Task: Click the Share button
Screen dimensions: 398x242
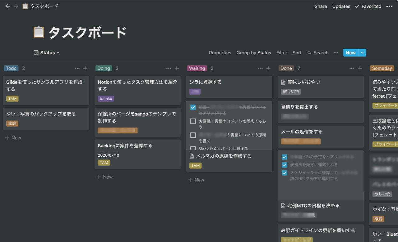Action: pos(321,6)
